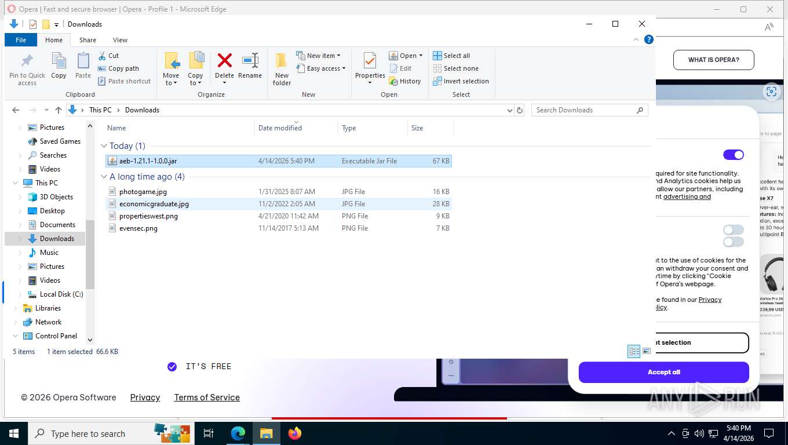Open the Easy access dropdown
788x445 pixels.
point(321,68)
